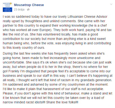Image resolution: width=115 pixels, height=108 pixels.
Task: Click the phrase 'narrow minded racist idiots!!!'
Action: coord(24,102)
